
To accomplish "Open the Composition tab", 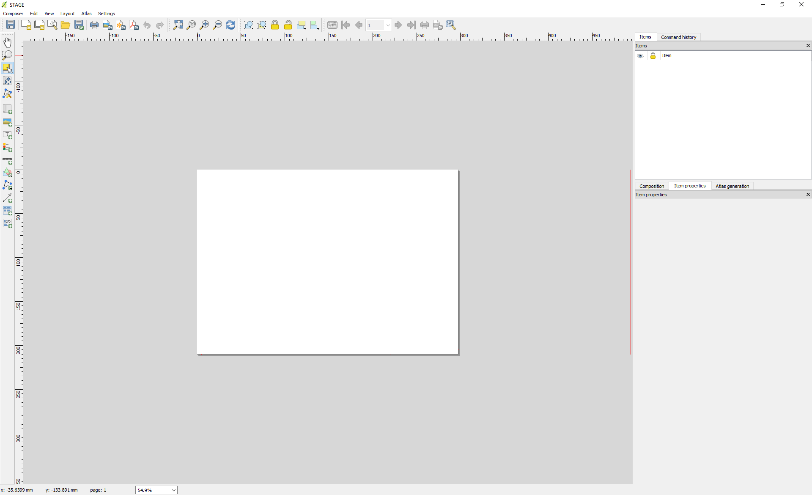I will pos(652,186).
